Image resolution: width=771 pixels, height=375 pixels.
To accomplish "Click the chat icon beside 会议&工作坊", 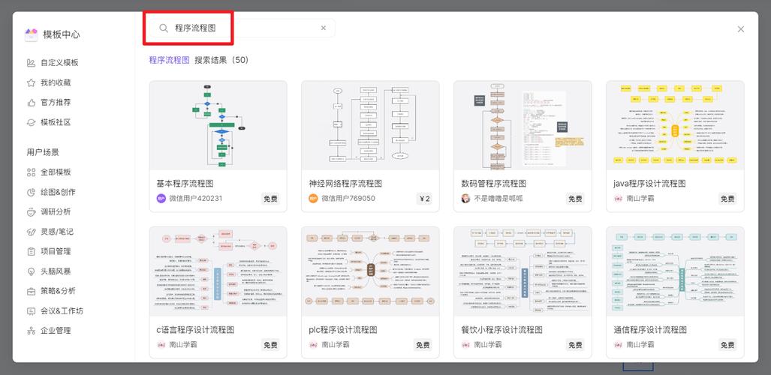I will (x=31, y=310).
